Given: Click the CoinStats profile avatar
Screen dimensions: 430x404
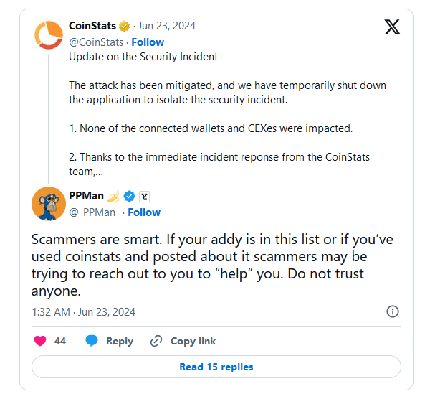Looking at the screenshot, I should 49,34.
